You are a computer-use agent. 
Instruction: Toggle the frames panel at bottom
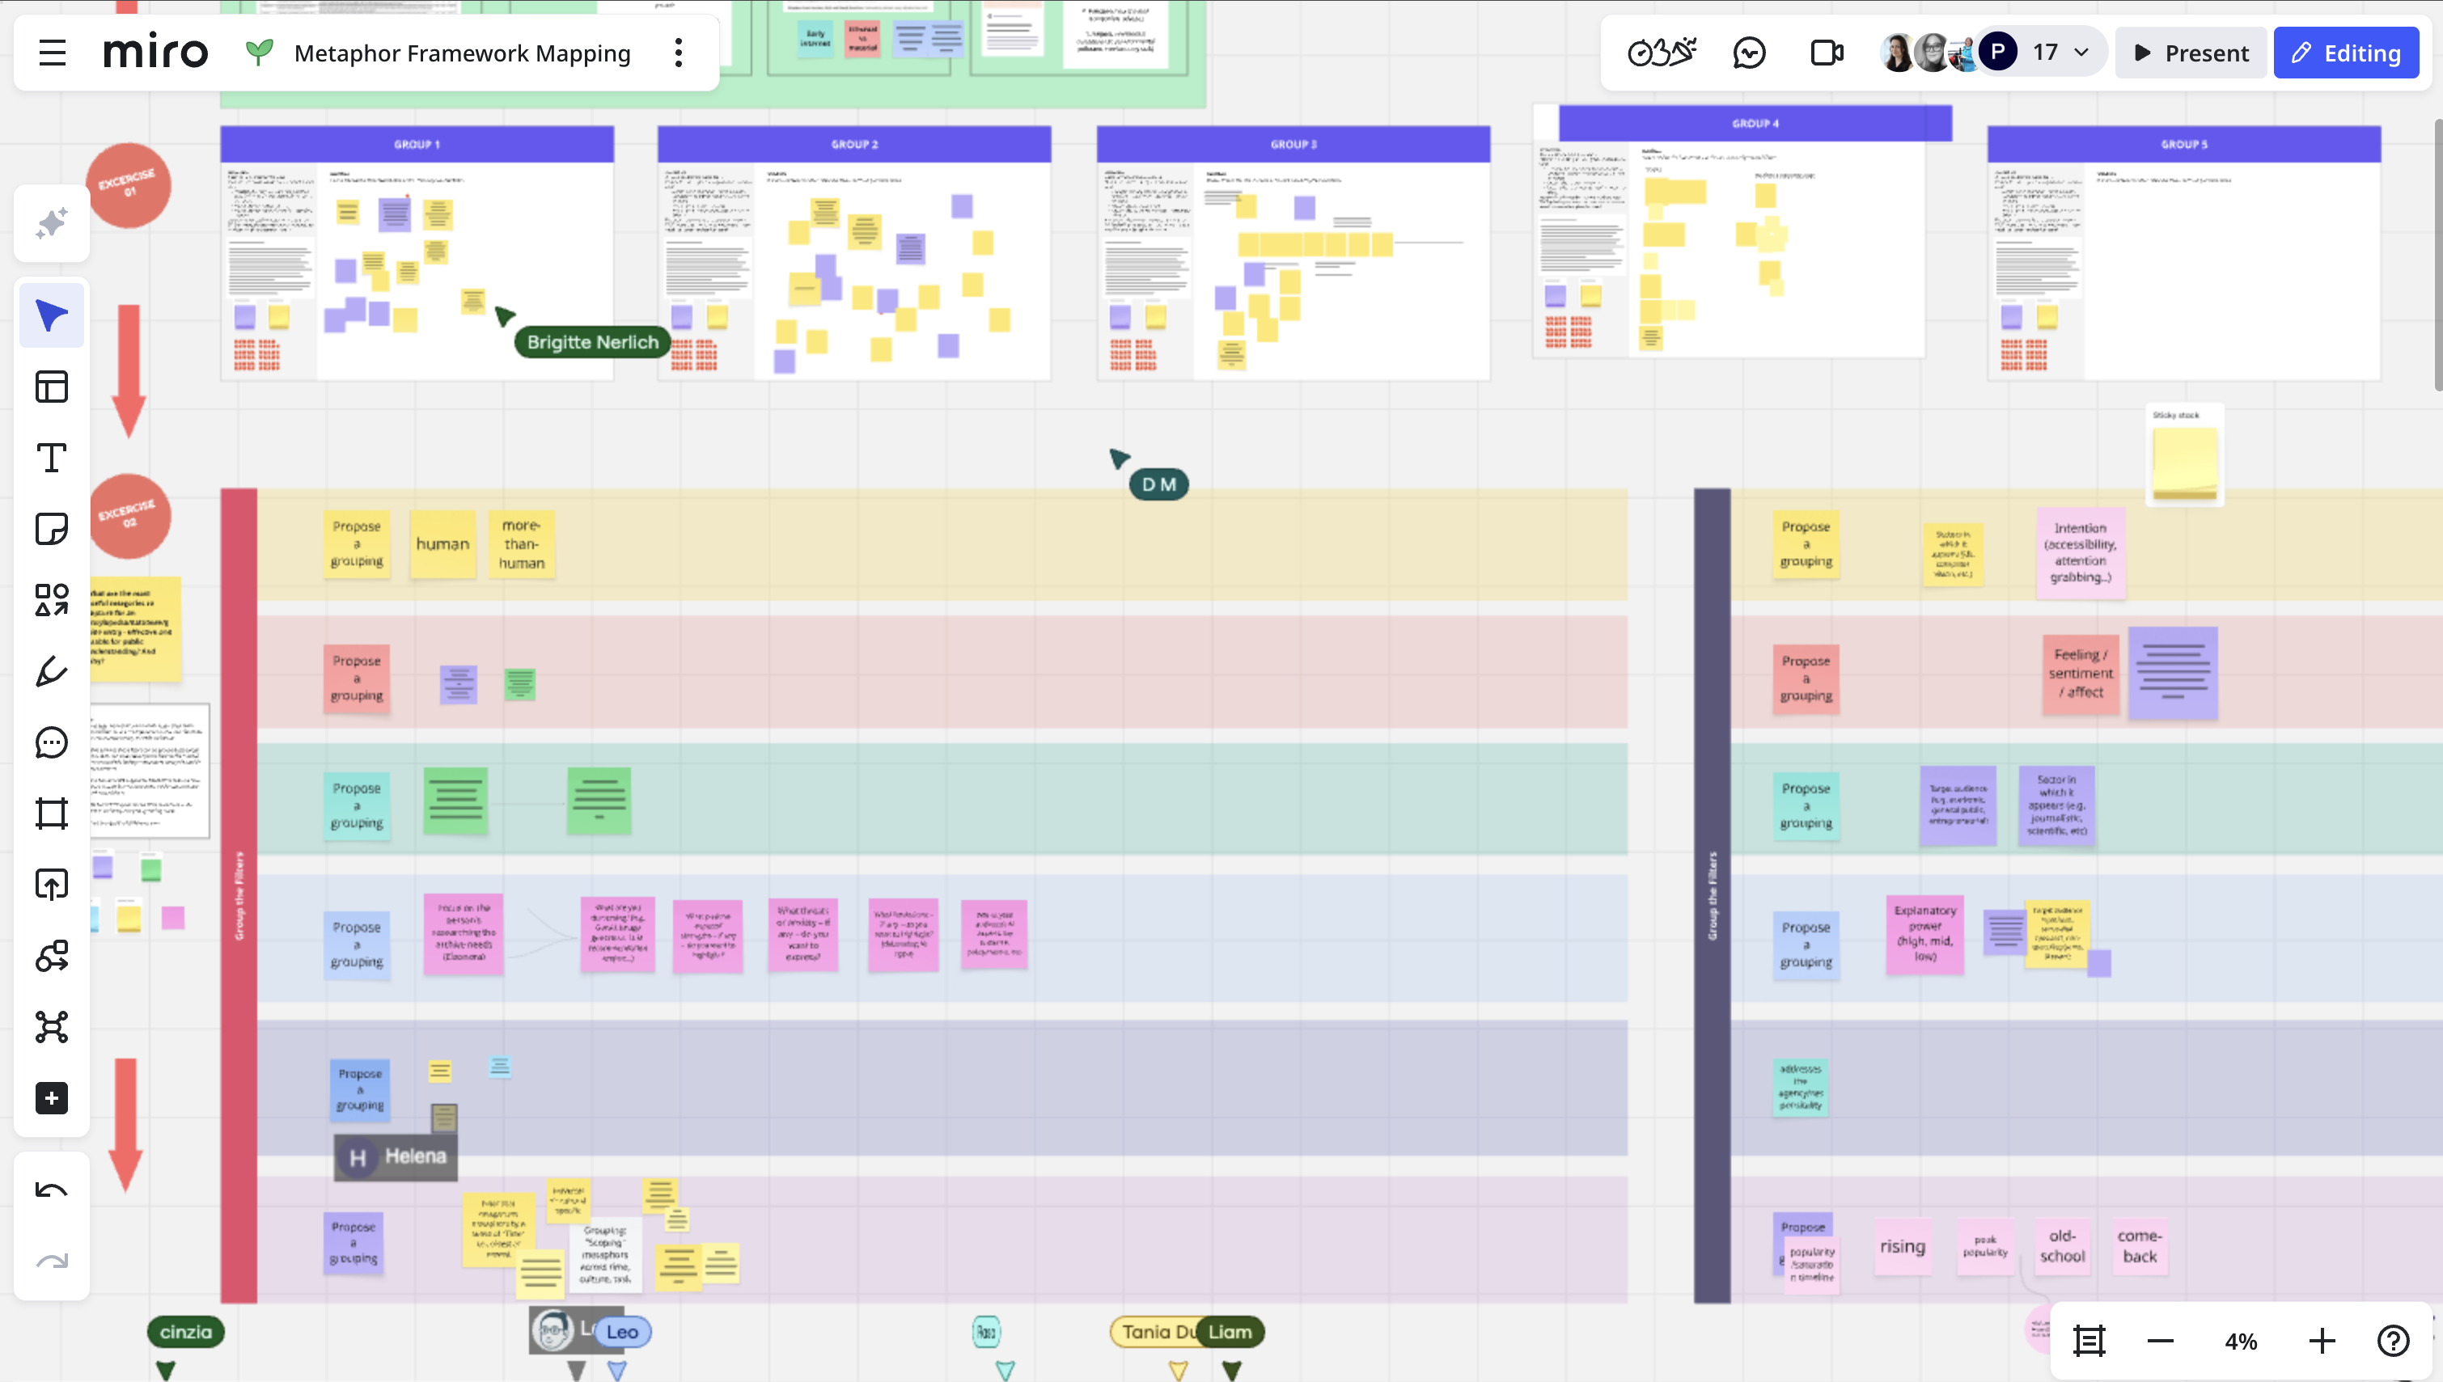pos(2089,1340)
